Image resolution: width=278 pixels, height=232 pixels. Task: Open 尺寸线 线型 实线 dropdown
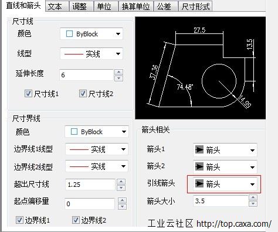tap(91, 54)
